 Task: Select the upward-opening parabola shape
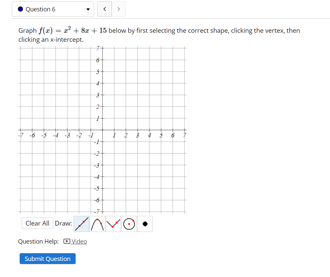tap(113, 224)
